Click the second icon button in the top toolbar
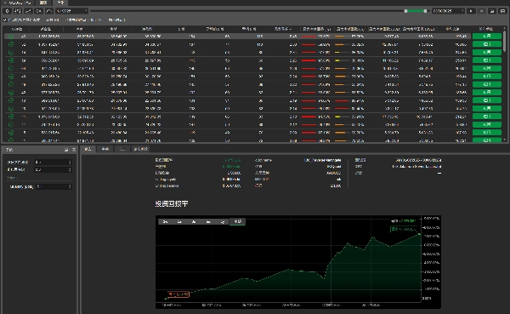The width and height of the screenshot is (510, 314). click(17, 11)
